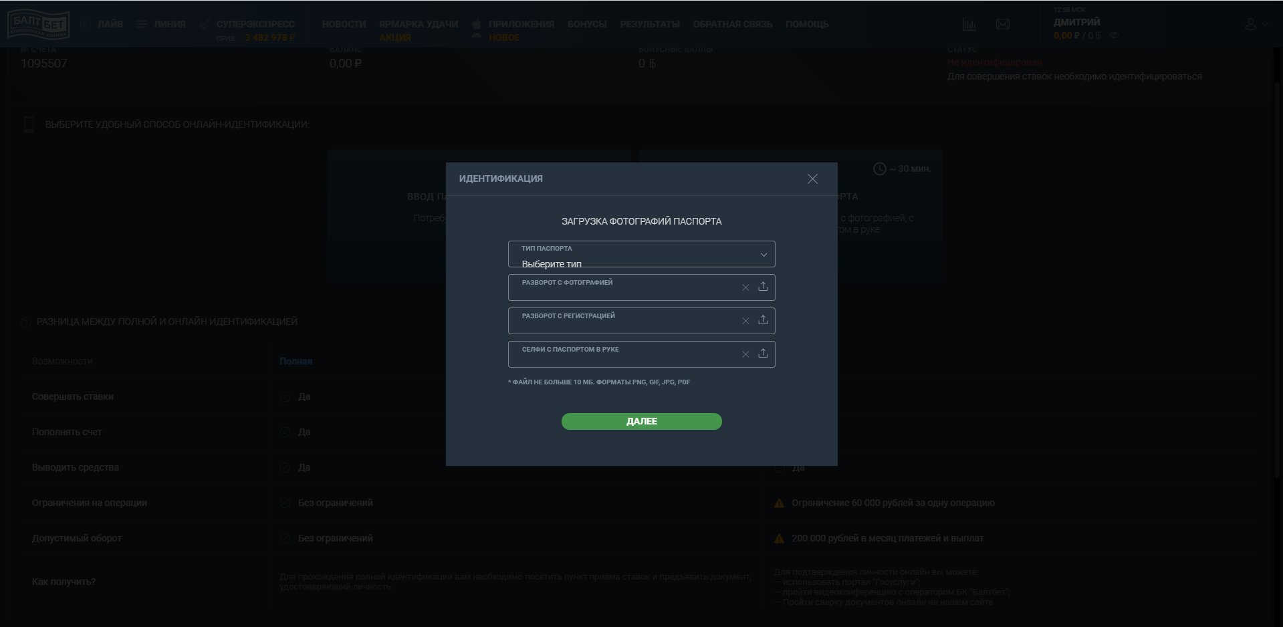Click the Разворот с регистрацией field
This screenshot has height=627, width=1283.
(x=641, y=321)
